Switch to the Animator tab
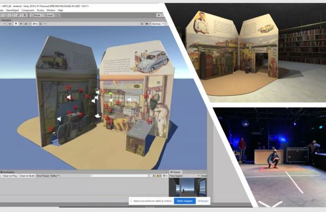Viewport: 326px width, 212px height. point(6,20)
